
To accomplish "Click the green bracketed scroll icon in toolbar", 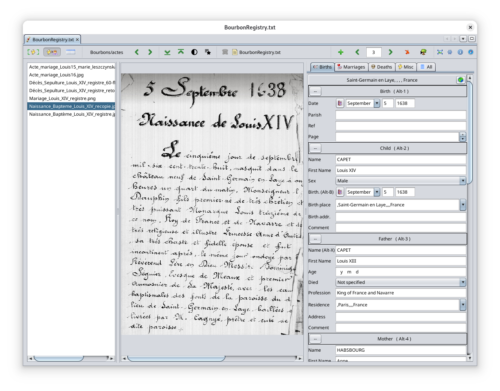I will [x=33, y=52].
